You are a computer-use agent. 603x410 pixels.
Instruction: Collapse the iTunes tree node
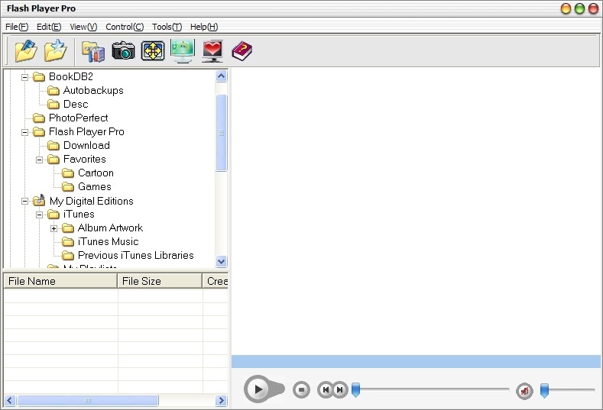click(x=39, y=215)
